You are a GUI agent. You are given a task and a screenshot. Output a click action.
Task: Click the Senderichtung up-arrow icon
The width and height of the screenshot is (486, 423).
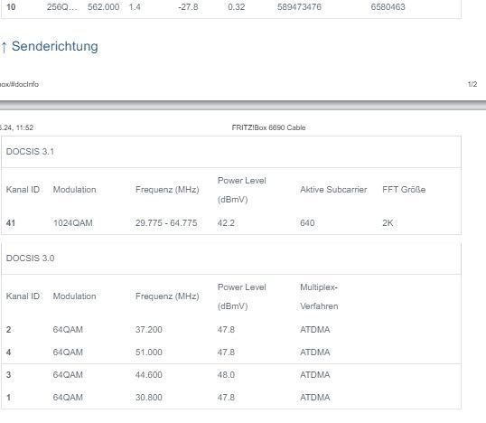tap(4, 47)
